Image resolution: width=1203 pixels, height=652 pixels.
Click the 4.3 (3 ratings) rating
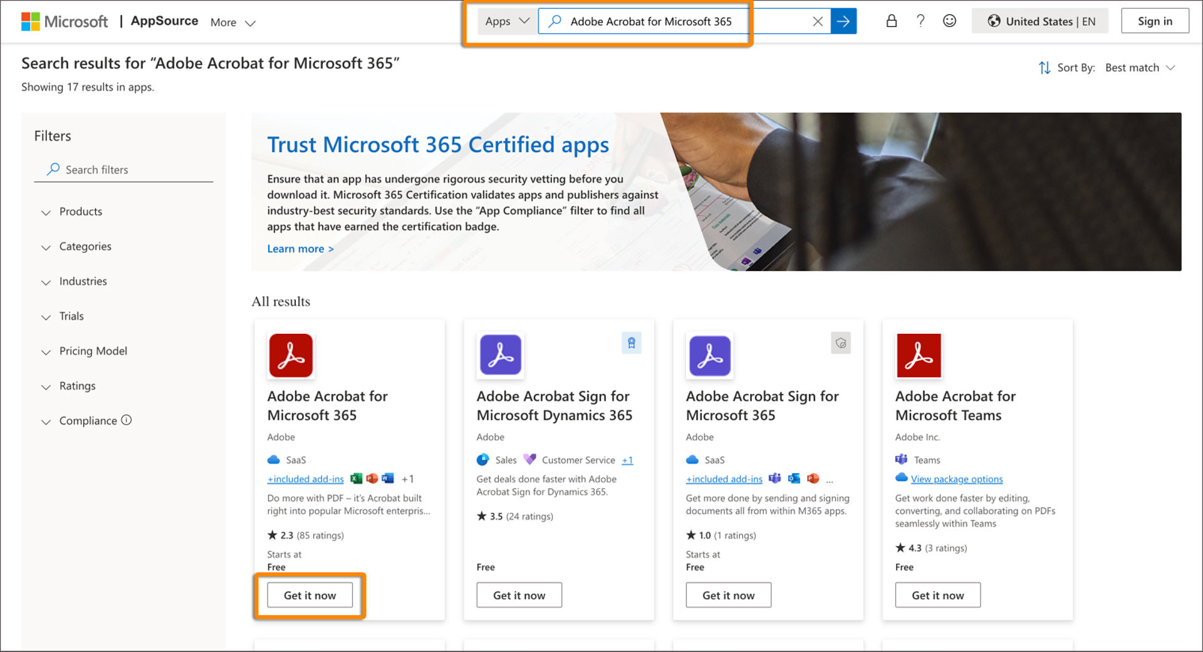tap(931, 548)
